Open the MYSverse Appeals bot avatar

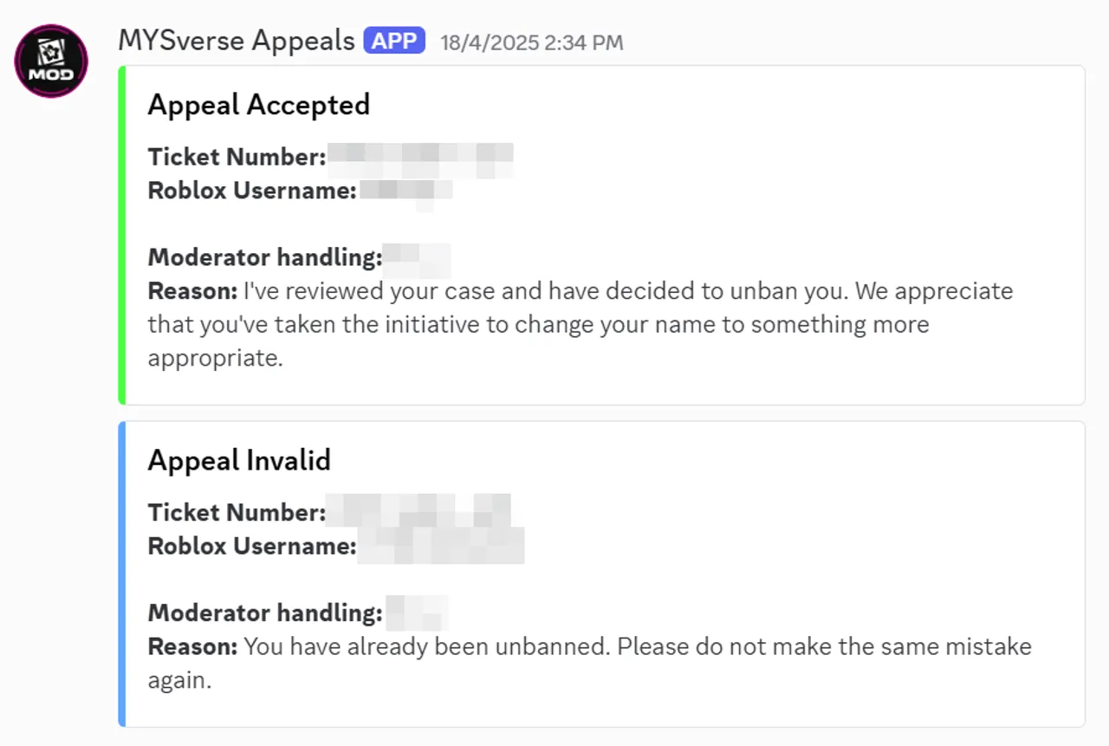51,62
